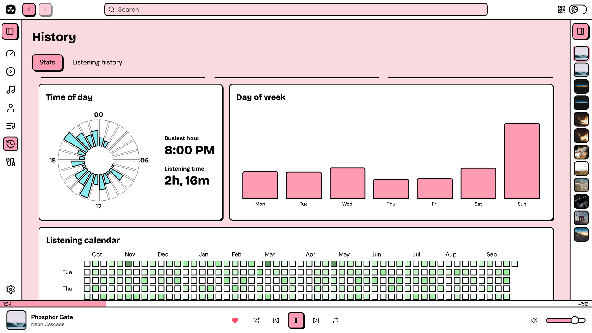Click the Sat bar in Day of week chart

(x=479, y=183)
